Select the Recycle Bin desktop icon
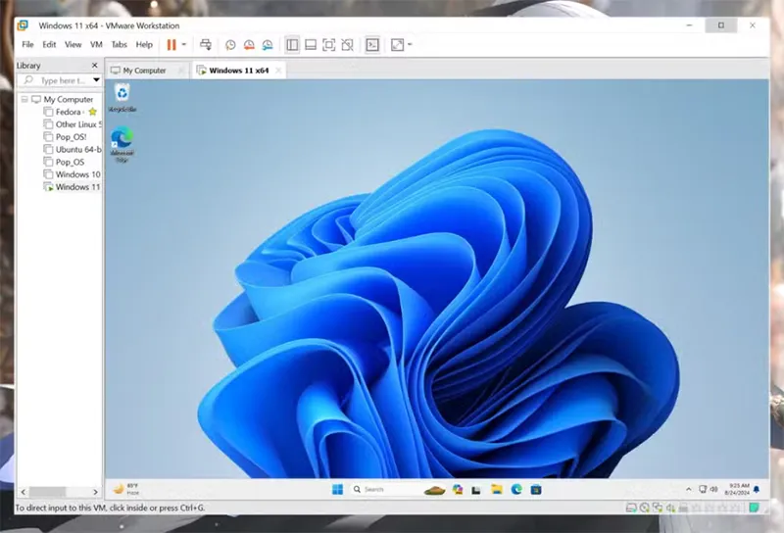 pyautogui.click(x=122, y=98)
